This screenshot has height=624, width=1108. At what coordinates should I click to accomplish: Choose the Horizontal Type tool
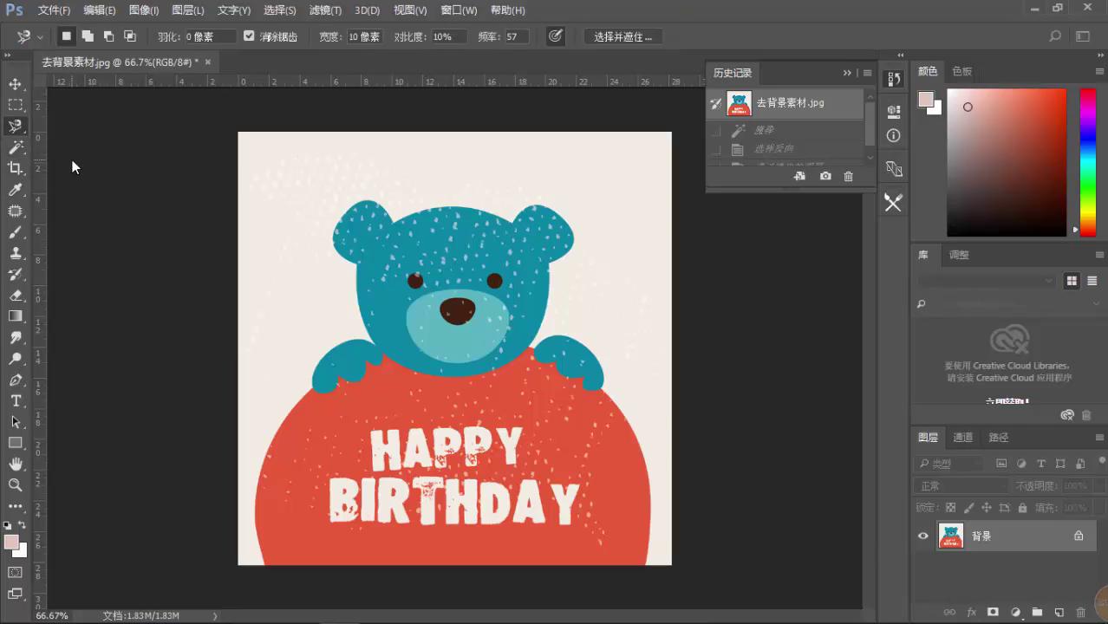(16, 400)
